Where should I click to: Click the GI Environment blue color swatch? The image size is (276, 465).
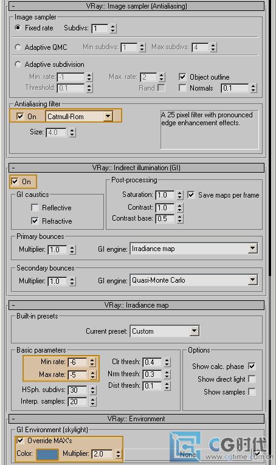(x=47, y=454)
